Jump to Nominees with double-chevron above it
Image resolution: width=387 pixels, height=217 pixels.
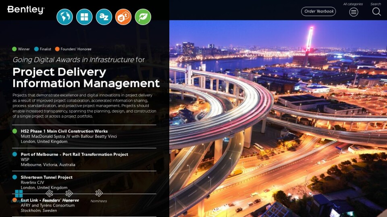click(x=99, y=193)
